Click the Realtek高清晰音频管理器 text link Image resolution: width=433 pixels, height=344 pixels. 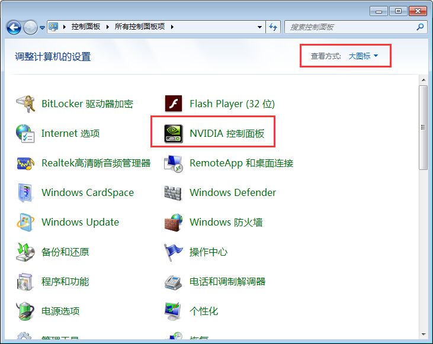96,163
